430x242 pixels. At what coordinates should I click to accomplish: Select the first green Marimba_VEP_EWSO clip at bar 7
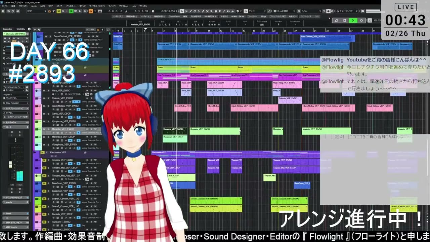point(215,131)
